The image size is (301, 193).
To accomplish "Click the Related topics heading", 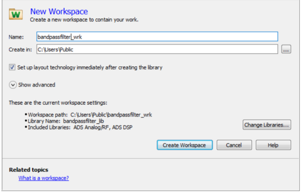I will (28, 169).
